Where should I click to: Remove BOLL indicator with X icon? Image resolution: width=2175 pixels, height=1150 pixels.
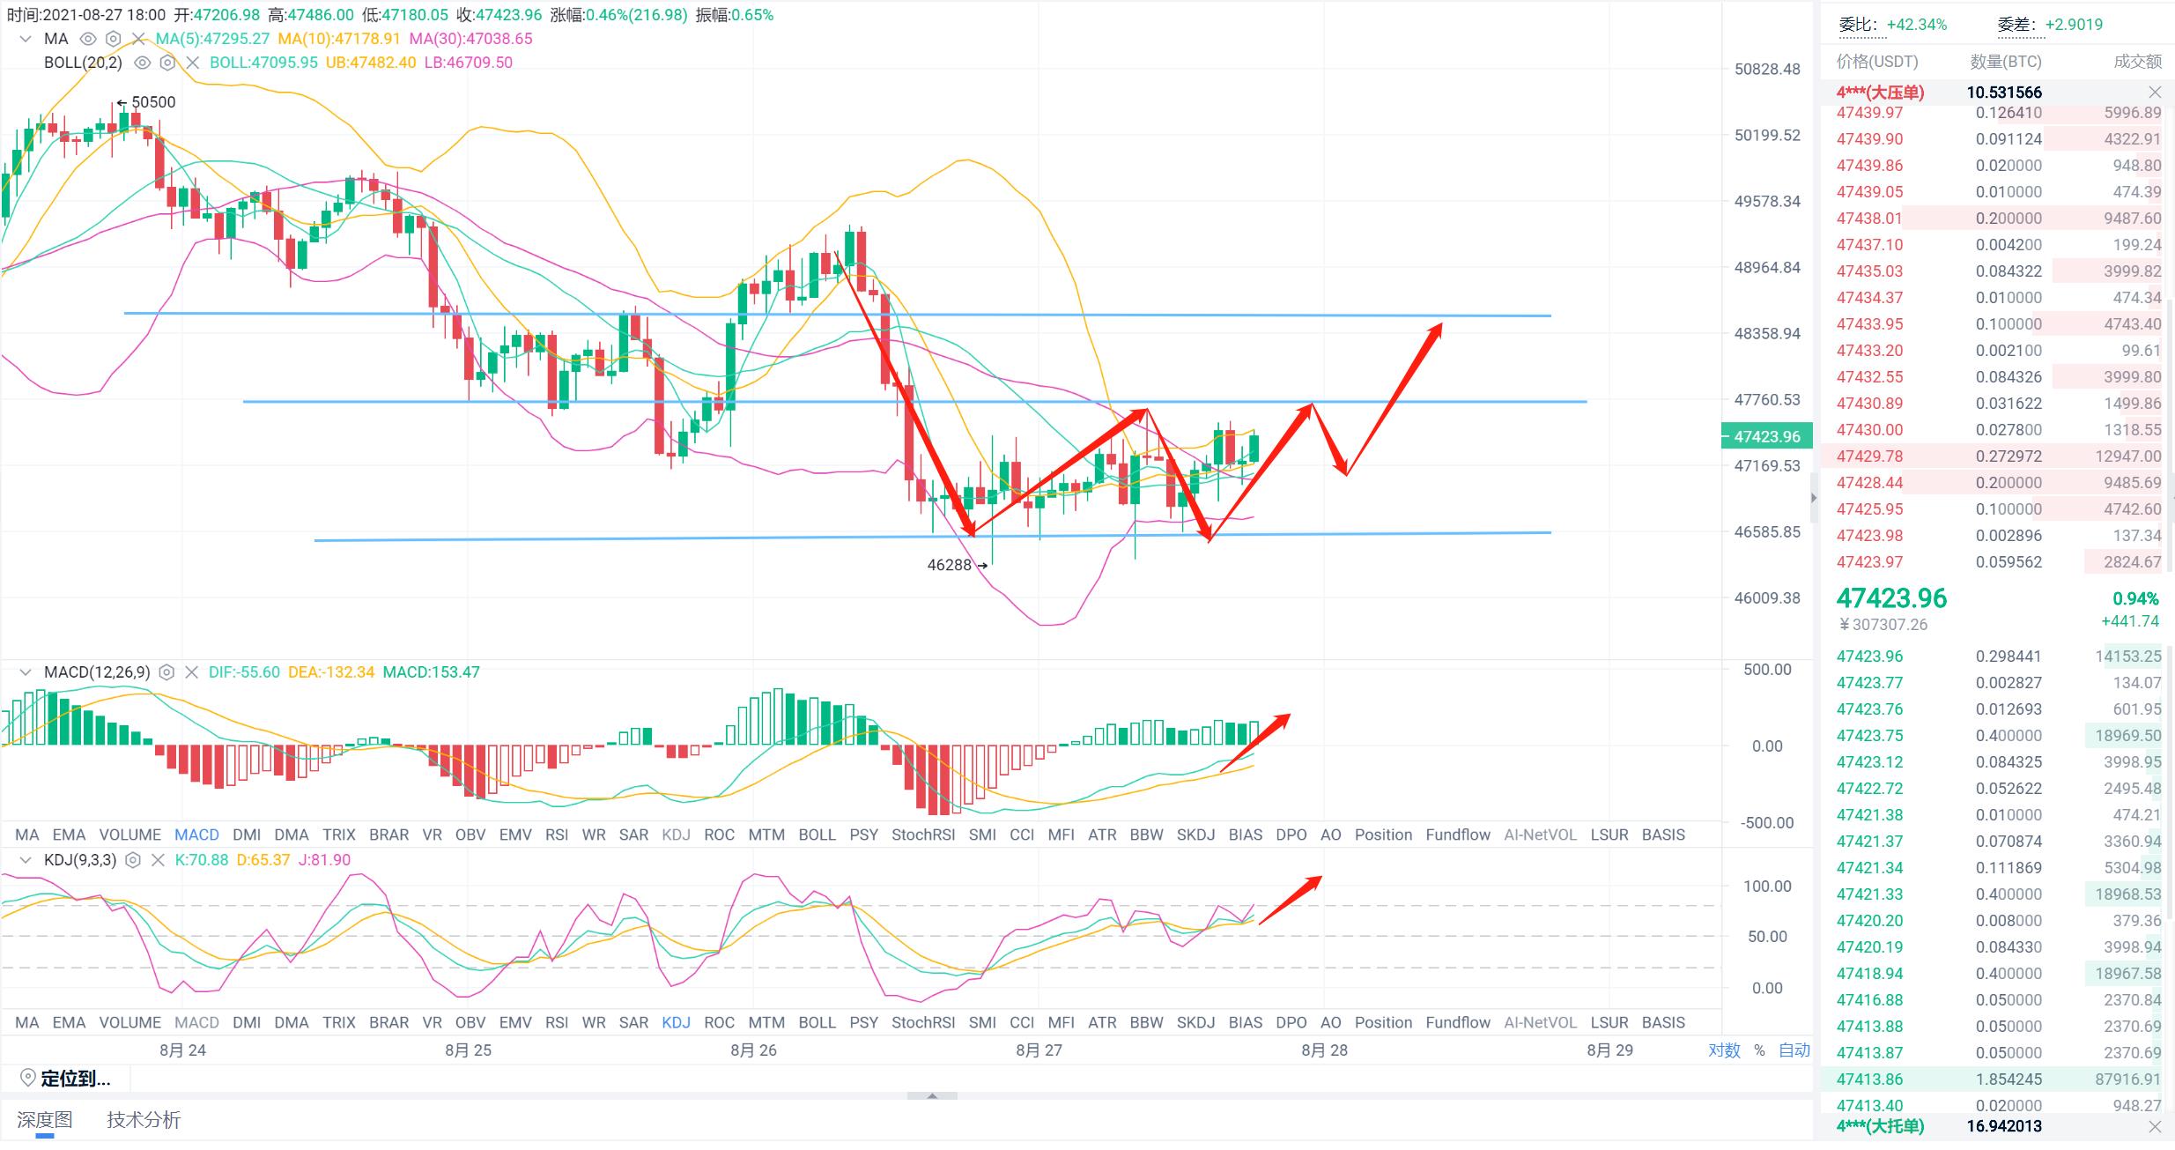point(193,63)
